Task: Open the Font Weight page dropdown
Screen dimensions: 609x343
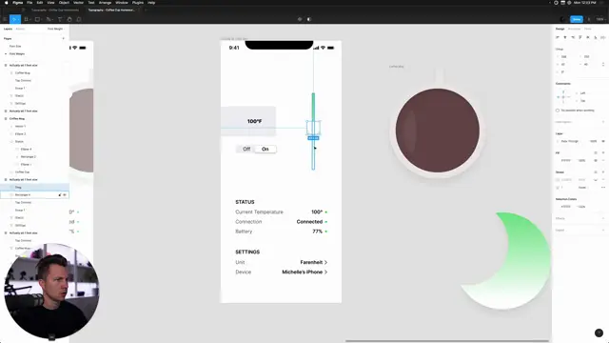Action: click(x=56, y=29)
